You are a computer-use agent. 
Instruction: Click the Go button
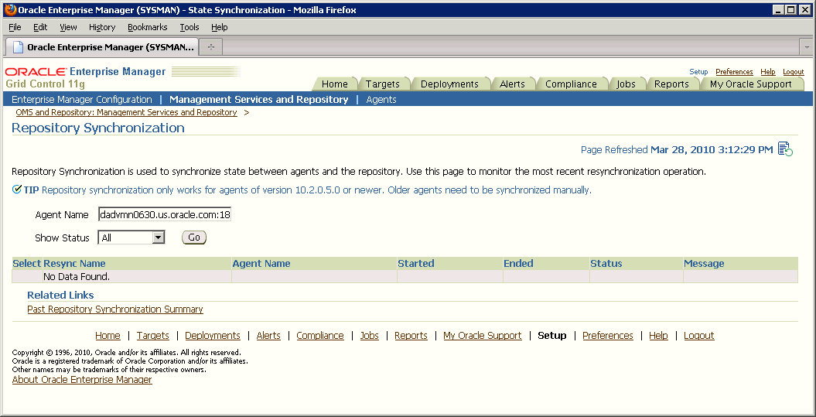[194, 238]
